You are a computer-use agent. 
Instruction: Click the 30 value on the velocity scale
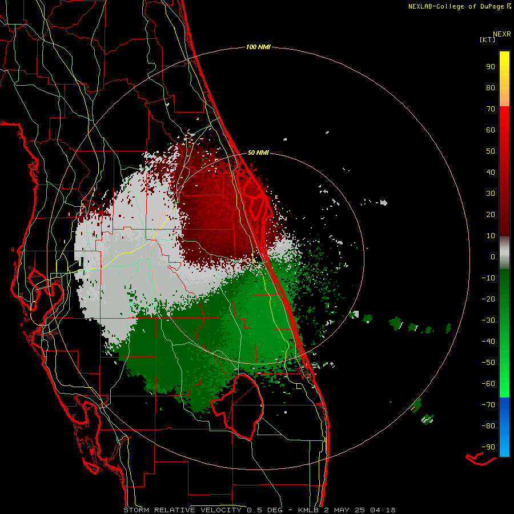(491, 194)
